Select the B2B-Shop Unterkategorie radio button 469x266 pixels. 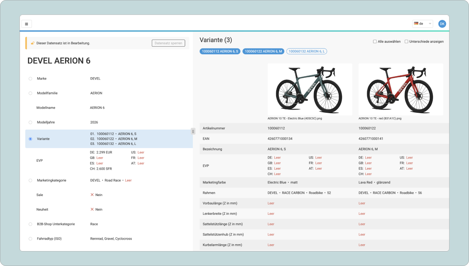tap(30, 224)
